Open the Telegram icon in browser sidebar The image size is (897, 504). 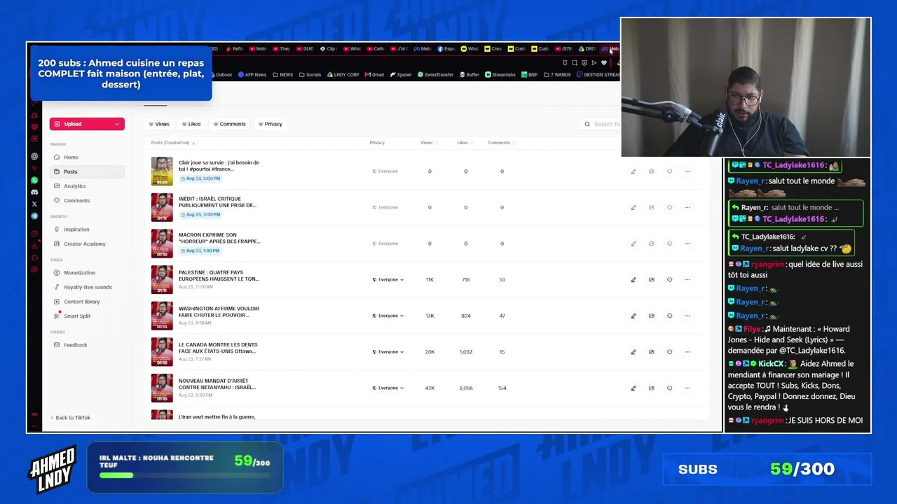point(34,216)
